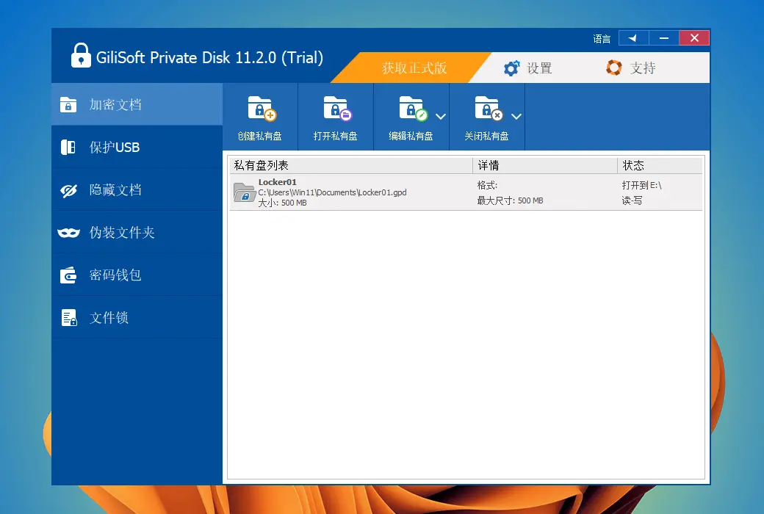Viewport: 764px width, 514px height.
Task: Minimize the GiliSoft Private Disk window
Action: point(663,38)
